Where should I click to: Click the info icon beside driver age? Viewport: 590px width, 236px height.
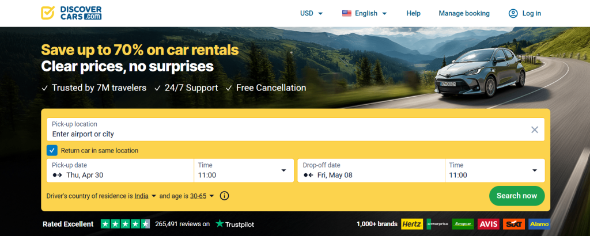224,196
